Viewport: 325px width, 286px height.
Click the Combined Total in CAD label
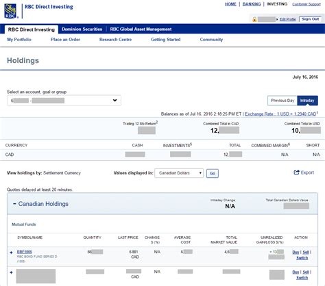pos(221,124)
